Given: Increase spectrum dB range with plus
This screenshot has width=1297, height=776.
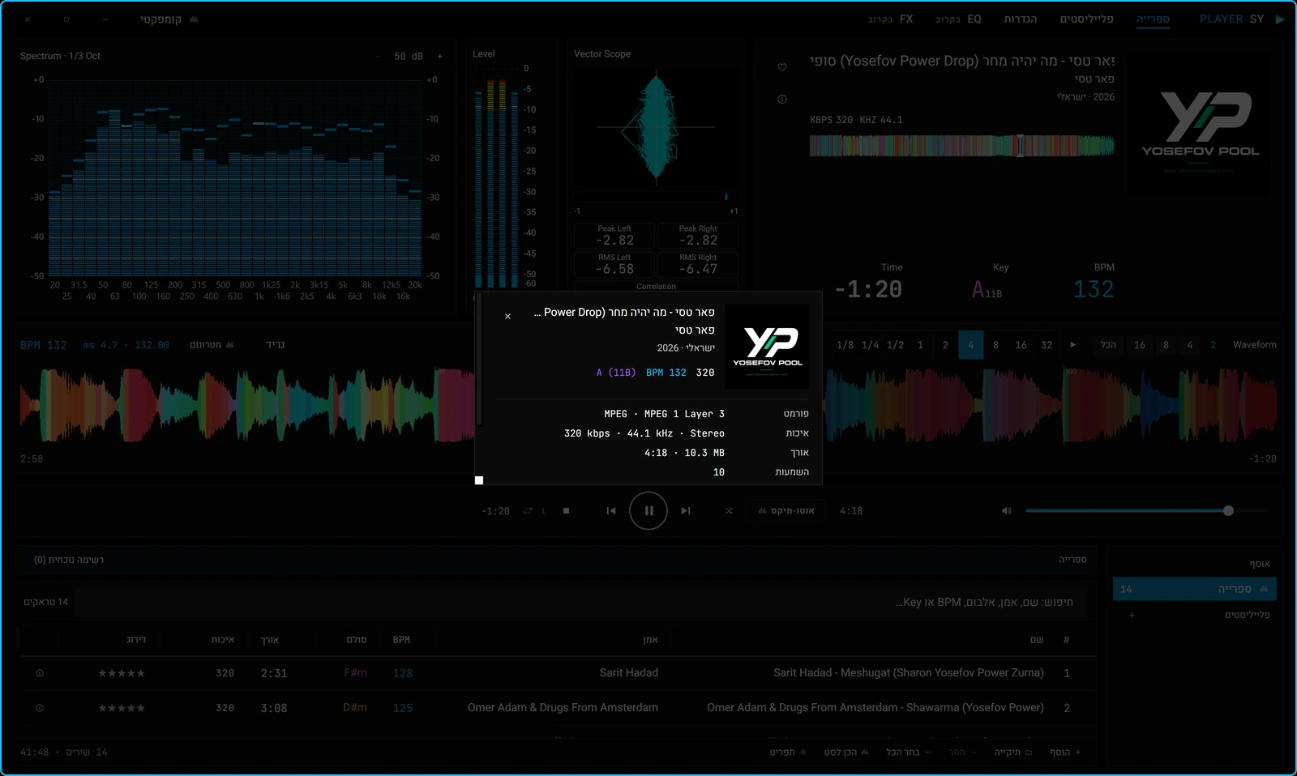Looking at the screenshot, I should click(x=440, y=56).
